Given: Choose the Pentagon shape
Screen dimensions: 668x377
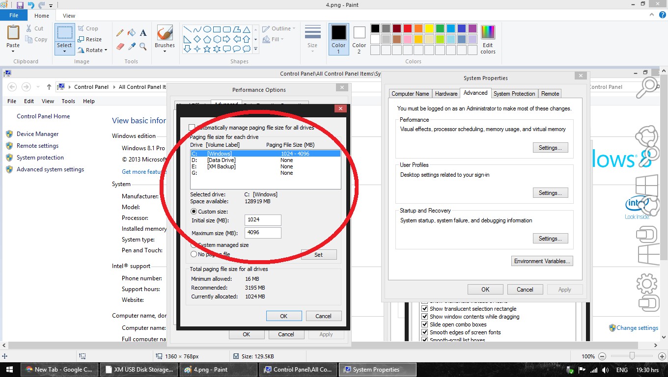Looking at the screenshot, I should 207,39.
